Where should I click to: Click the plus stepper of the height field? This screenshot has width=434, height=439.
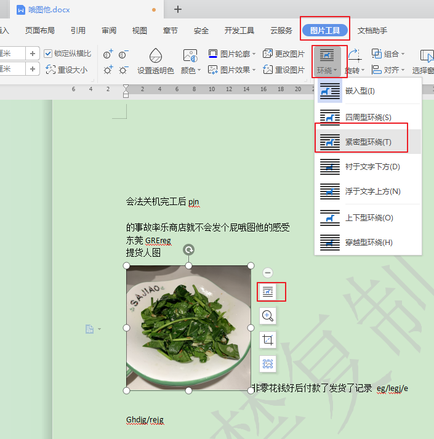pos(33,54)
